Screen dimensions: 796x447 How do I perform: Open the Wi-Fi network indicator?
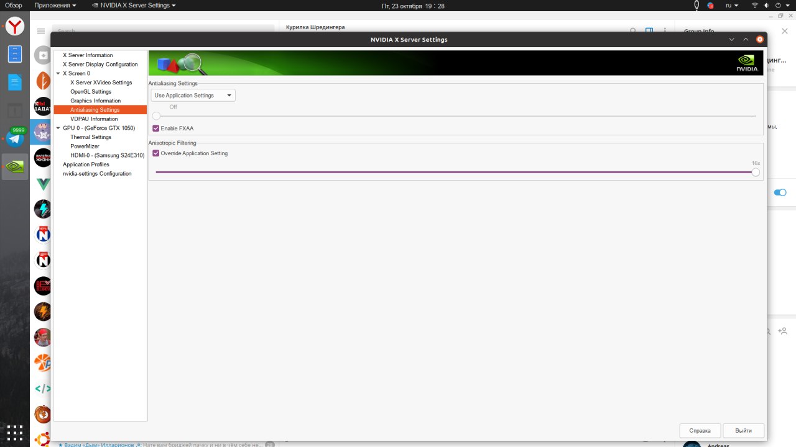pos(755,6)
